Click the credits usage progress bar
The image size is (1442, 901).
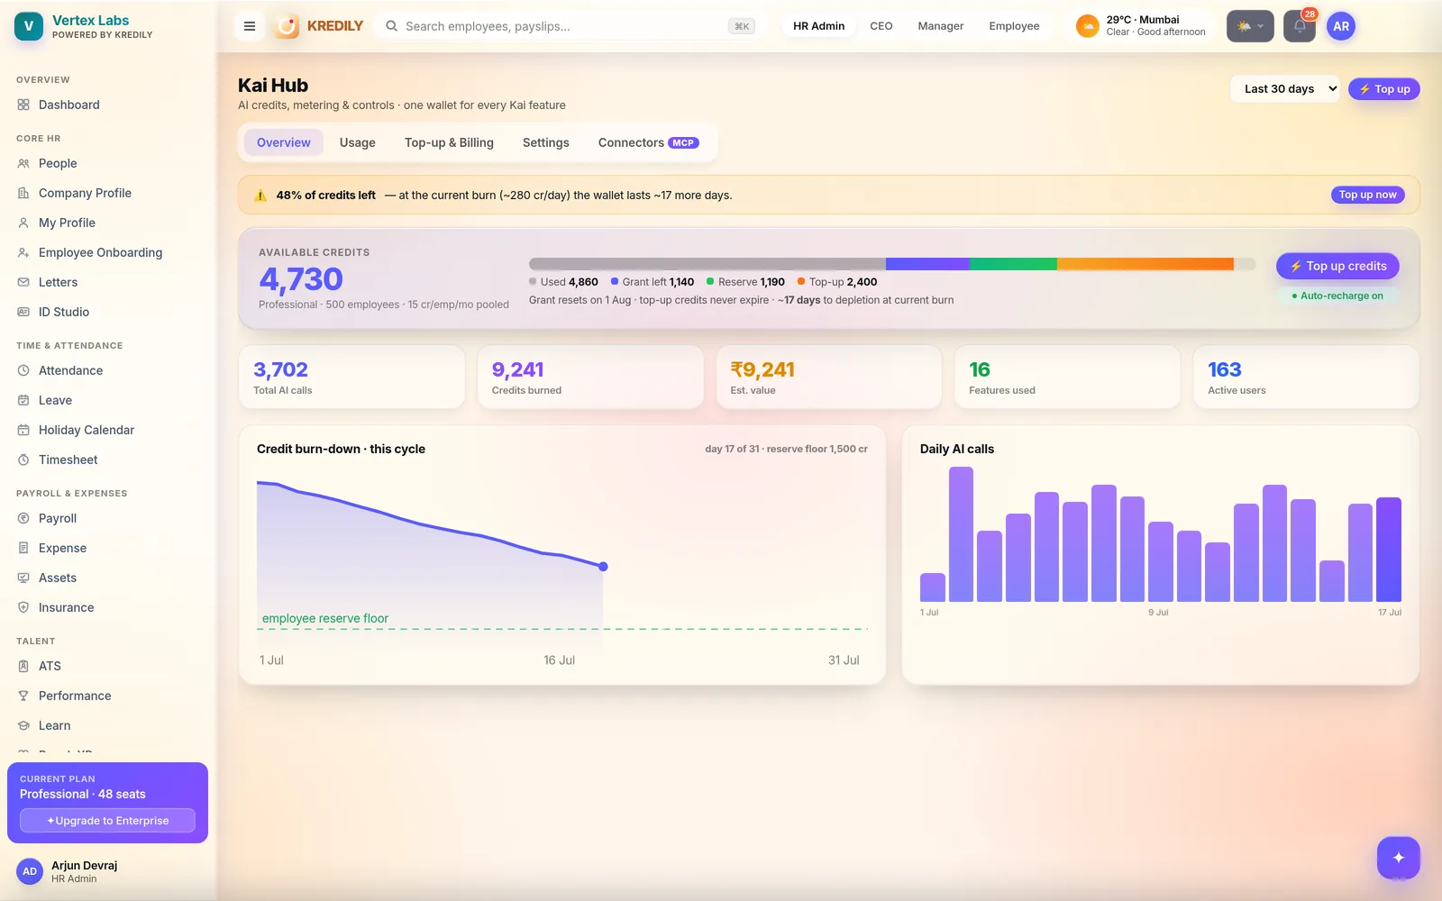[x=892, y=264]
